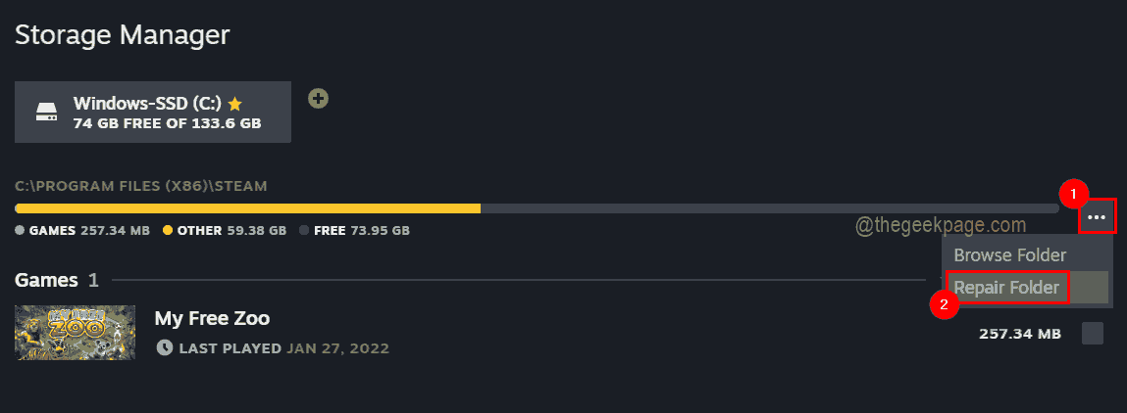This screenshot has height=413, width=1127.
Task: Click the clock icon beside Last Played
Action: coord(164,347)
